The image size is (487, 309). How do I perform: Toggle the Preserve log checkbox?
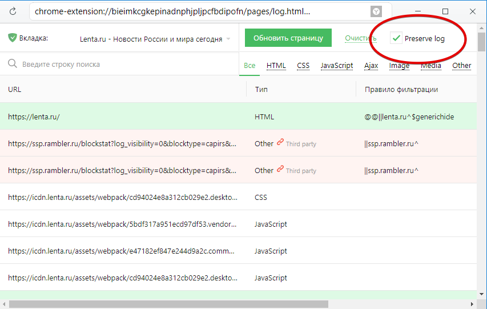point(396,38)
